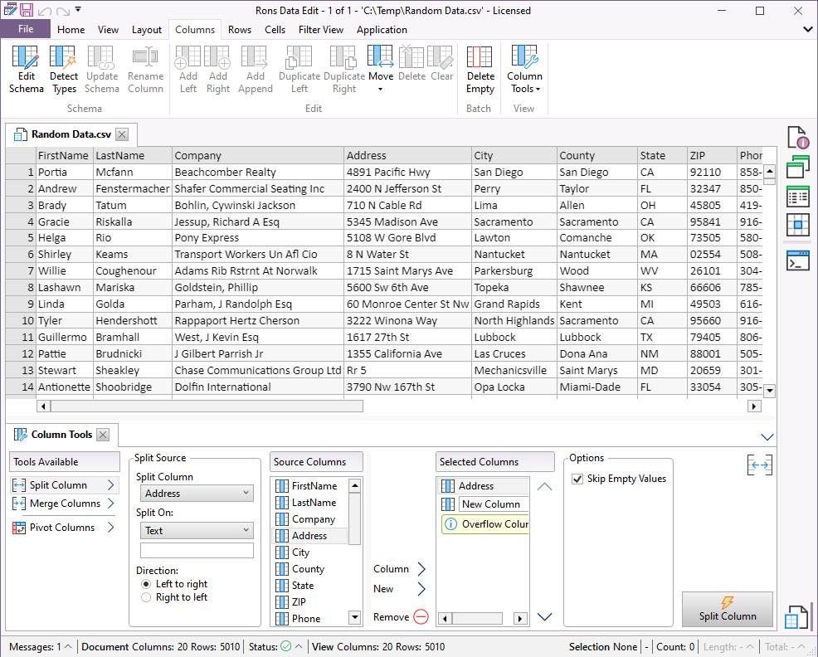The height and width of the screenshot is (657, 818).
Task: Select the Random Data.csv document tab
Action: (x=71, y=134)
